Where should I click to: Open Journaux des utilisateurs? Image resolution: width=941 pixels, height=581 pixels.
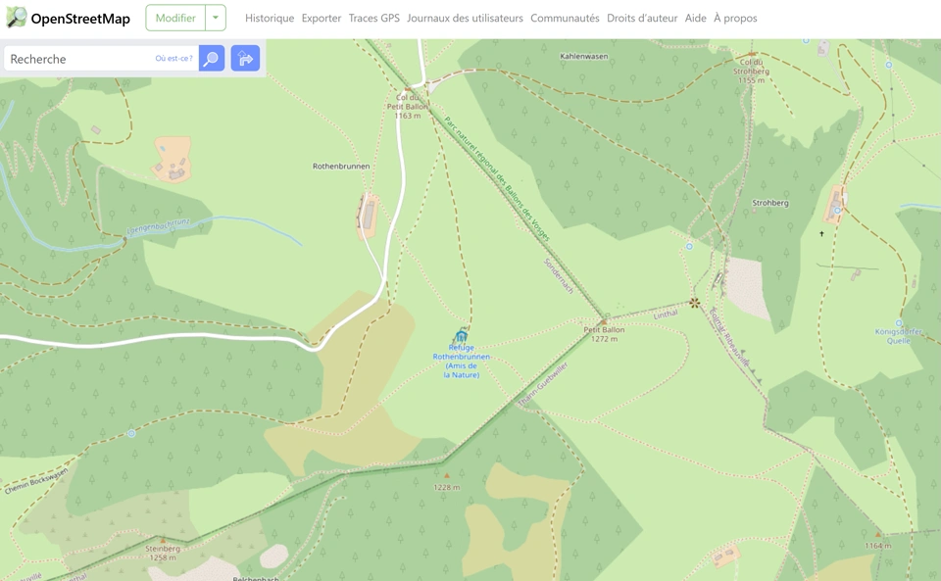[465, 18]
